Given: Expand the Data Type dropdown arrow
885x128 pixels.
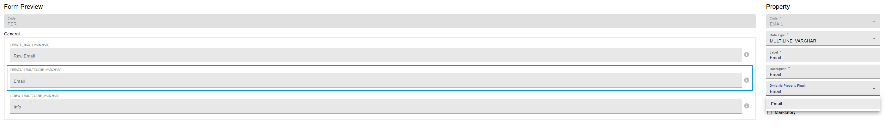Looking at the screenshot, I should click(874, 38).
